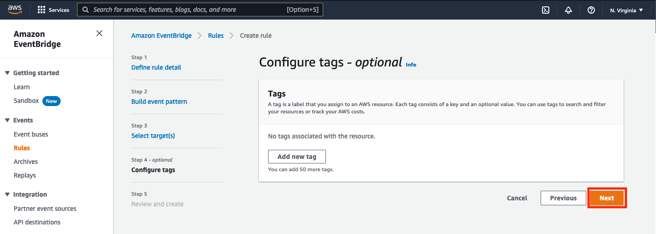
Task: Open the Info link beside heading
Action: click(411, 65)
